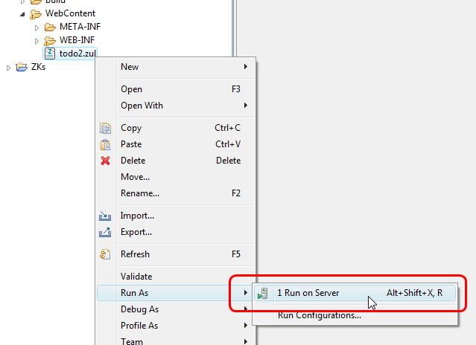Screen dimensions: 476x345
Task: Select the ZKs project in tree
Action: [37, 67]
